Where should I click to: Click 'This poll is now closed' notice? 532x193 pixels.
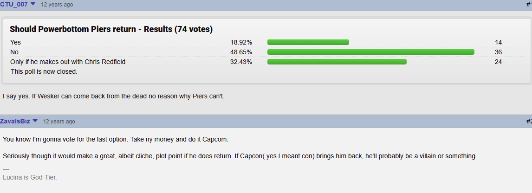tap(44, 71)
